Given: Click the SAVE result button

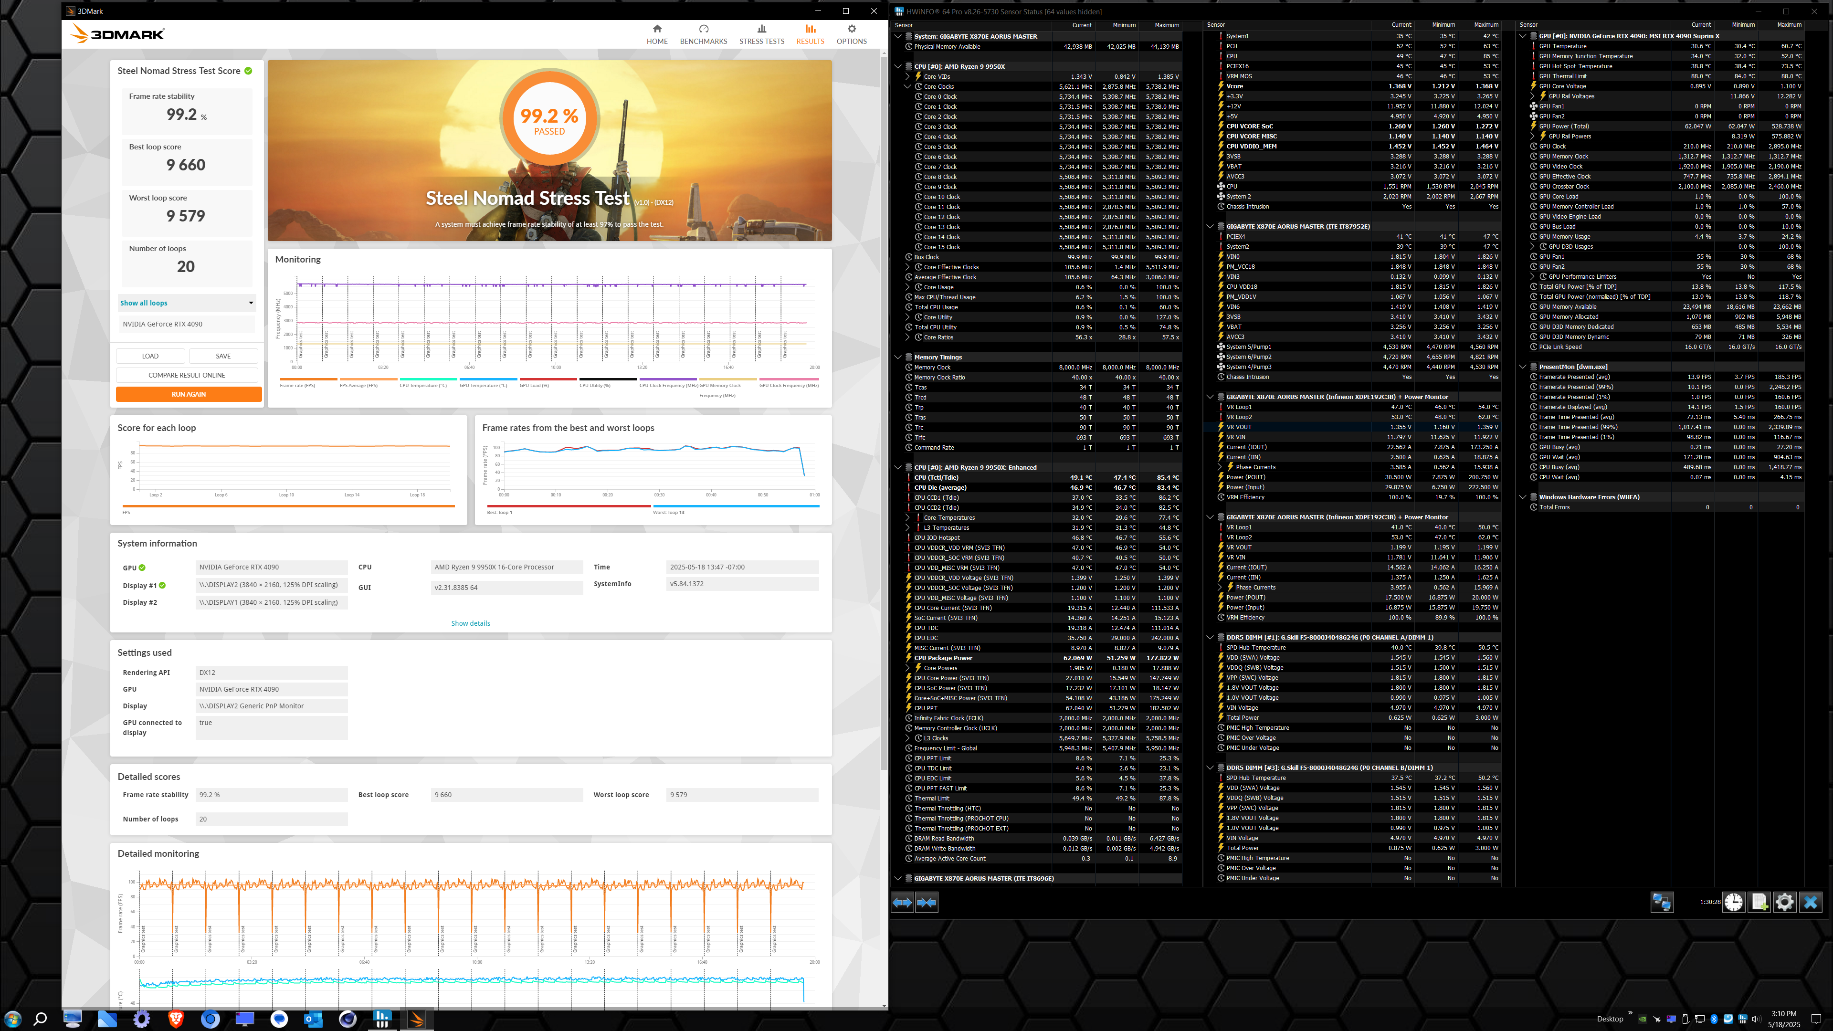Looking at the screenshot, I should [x=223, y=356].
